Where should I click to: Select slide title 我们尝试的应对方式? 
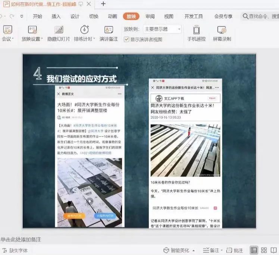pos(82,79)
